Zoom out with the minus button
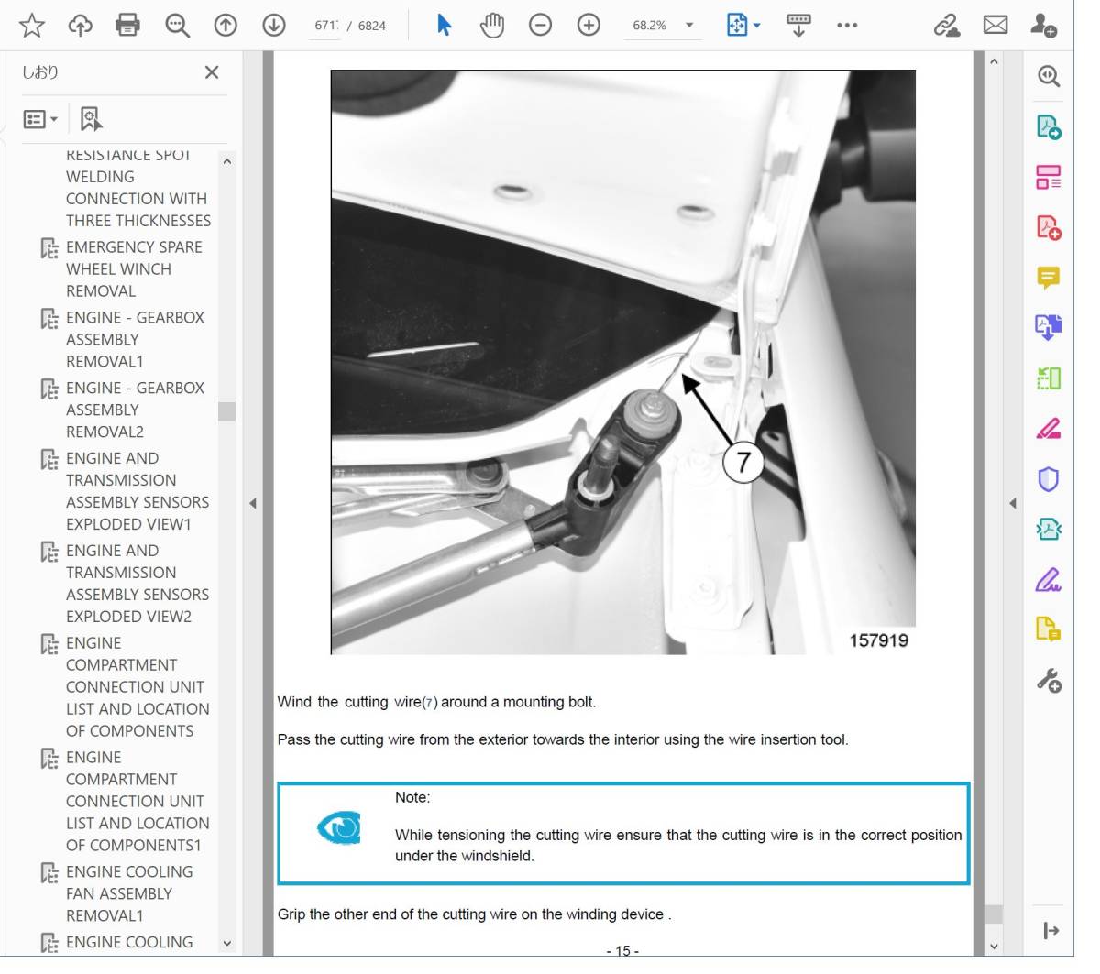 [541, 26]
